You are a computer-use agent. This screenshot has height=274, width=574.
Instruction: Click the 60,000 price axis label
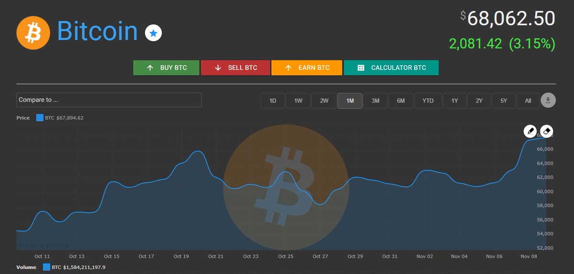545,191
